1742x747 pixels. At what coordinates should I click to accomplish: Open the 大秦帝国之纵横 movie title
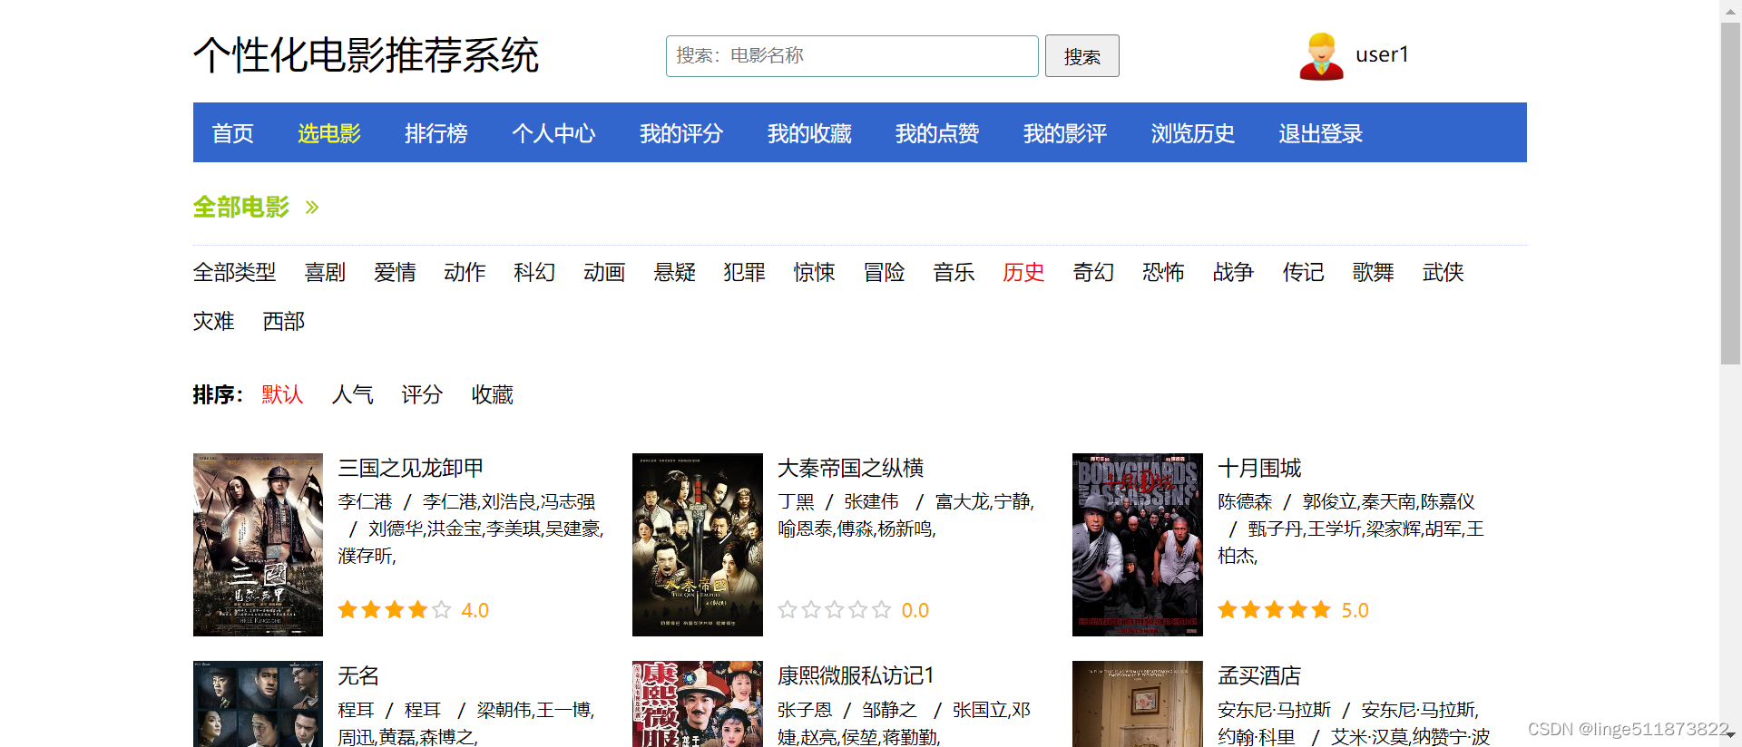851,468
